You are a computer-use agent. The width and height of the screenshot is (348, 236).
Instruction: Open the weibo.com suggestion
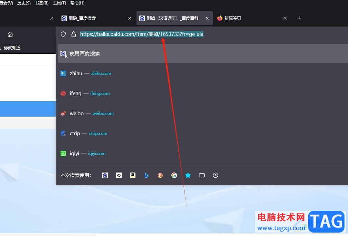[x=203, y=114]
